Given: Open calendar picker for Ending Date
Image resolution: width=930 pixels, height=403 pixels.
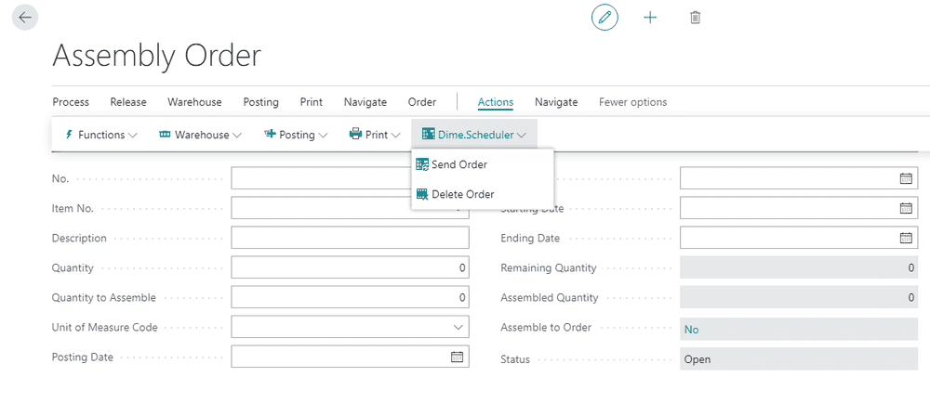Looking at the screenshot, I should [906, 238].
